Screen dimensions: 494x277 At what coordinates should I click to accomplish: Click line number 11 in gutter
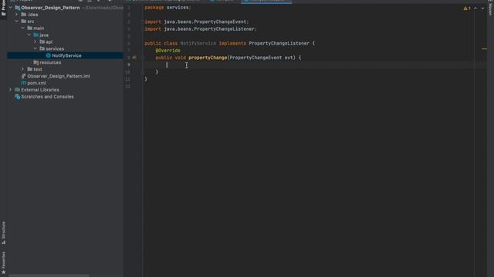tap(127, 79)
